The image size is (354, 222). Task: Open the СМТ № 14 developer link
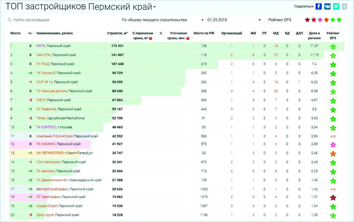(x=44, y=82)
